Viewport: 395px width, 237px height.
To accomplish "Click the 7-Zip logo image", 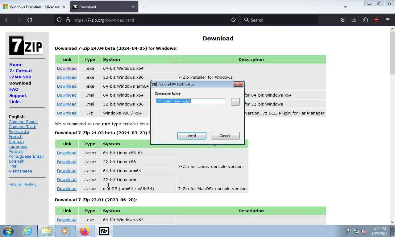I will (26, 45).
